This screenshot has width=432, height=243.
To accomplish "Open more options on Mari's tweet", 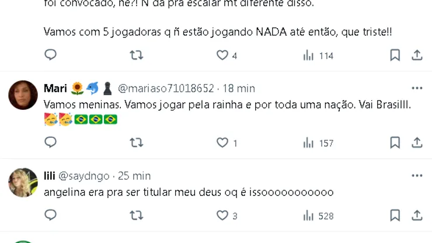I will (x=417, y=88).
